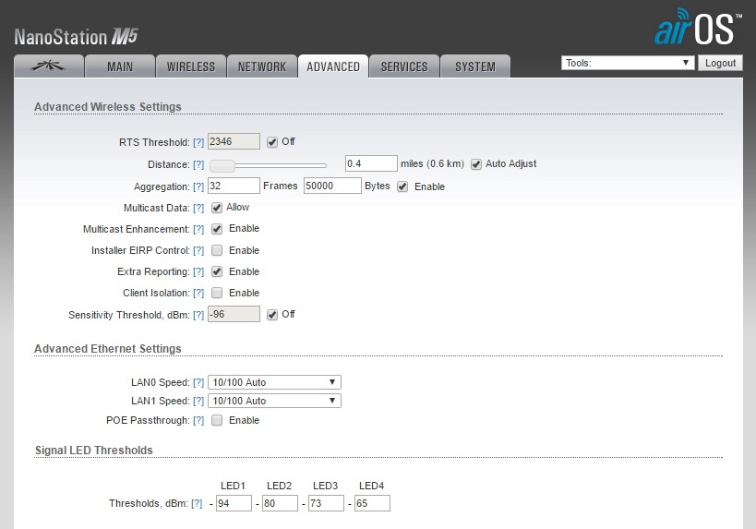Open help for Aggregation
Screen dimensions: 756x529
click(x=198, y=186)
